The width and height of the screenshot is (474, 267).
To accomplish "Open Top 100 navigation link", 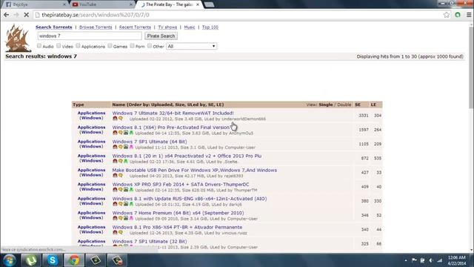I will point(210,27).
